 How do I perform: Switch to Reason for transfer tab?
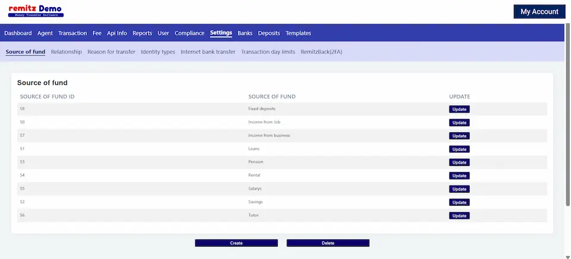[111, 52]
